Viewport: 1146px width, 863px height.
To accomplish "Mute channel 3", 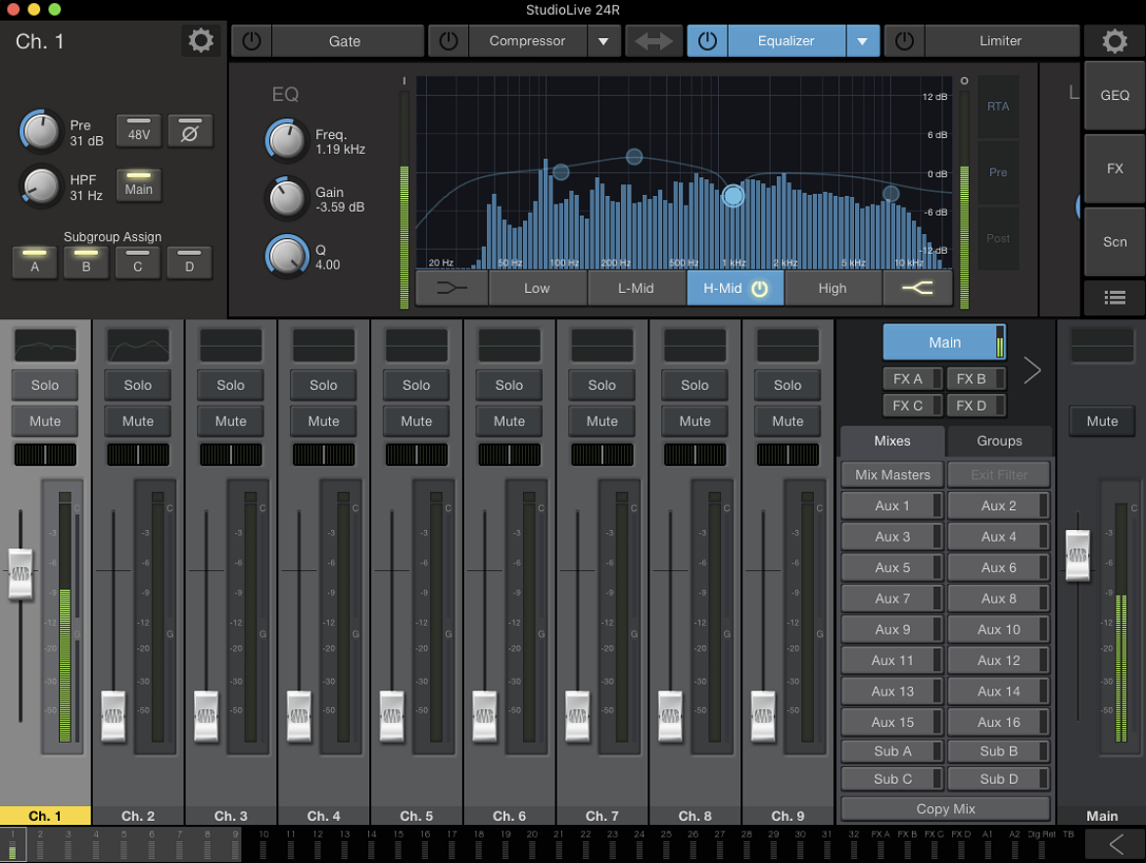I will click(231, 421).
